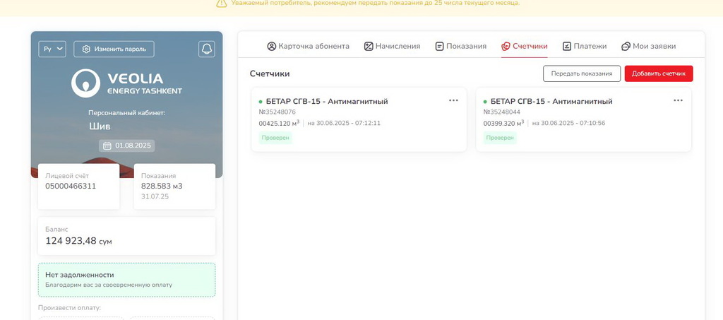Screen dimensions: 723x320
Task: Switch to the Мои заявки tab
Action: [648, 47]
